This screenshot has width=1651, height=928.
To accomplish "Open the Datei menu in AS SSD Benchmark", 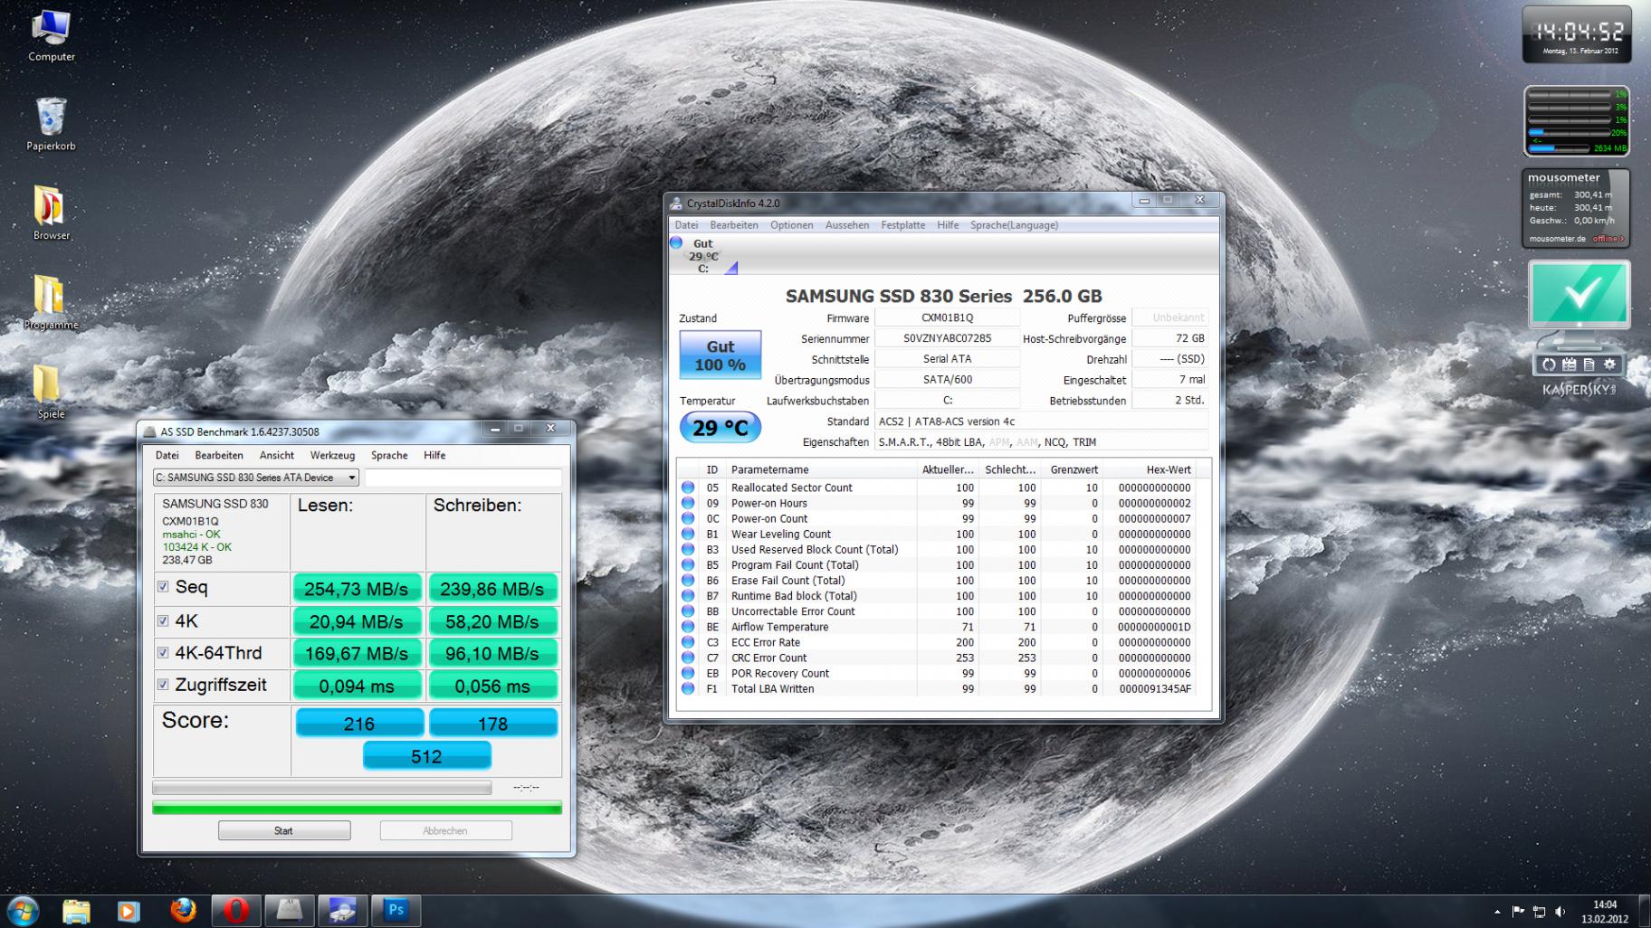I will pyautogui.click(x=167, y=455).
